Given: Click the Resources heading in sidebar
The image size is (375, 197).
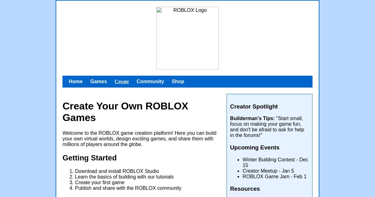Looking at the screenshot, I should (245, 189).
